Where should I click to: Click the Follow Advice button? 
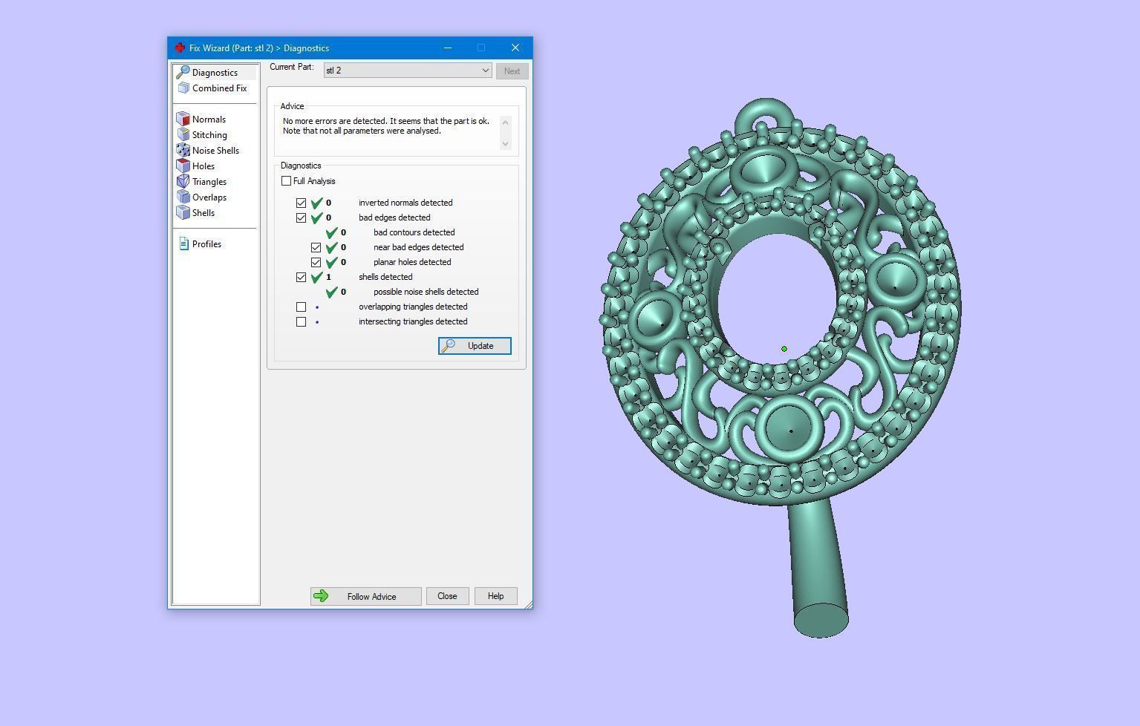[x=365, y=596]
